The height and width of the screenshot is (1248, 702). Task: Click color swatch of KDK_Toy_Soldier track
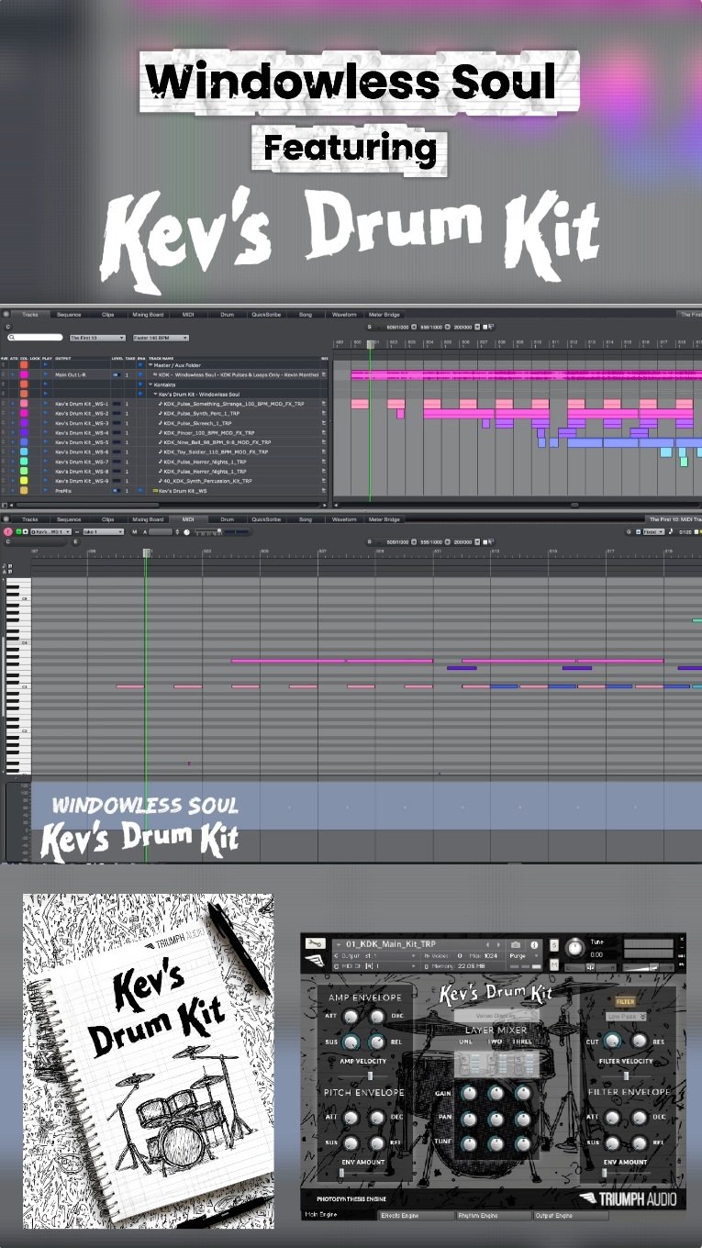[x=24, y=451]
